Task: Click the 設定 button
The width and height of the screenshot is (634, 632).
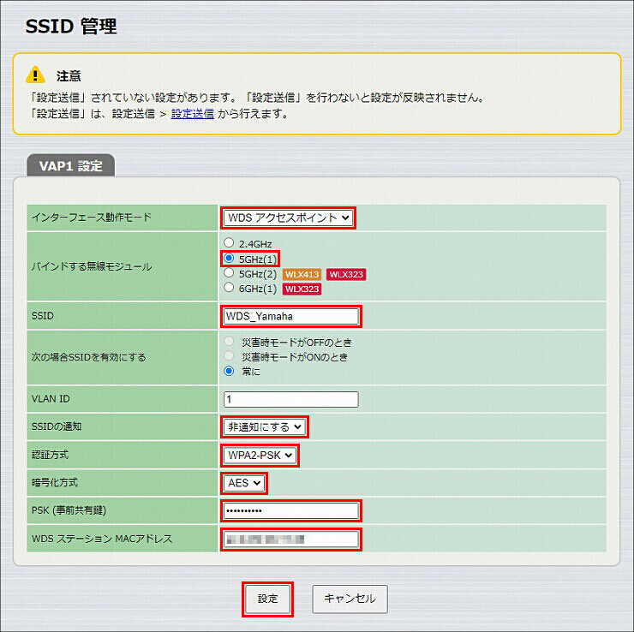Action: pyautogui.click(x=267, y=599)
